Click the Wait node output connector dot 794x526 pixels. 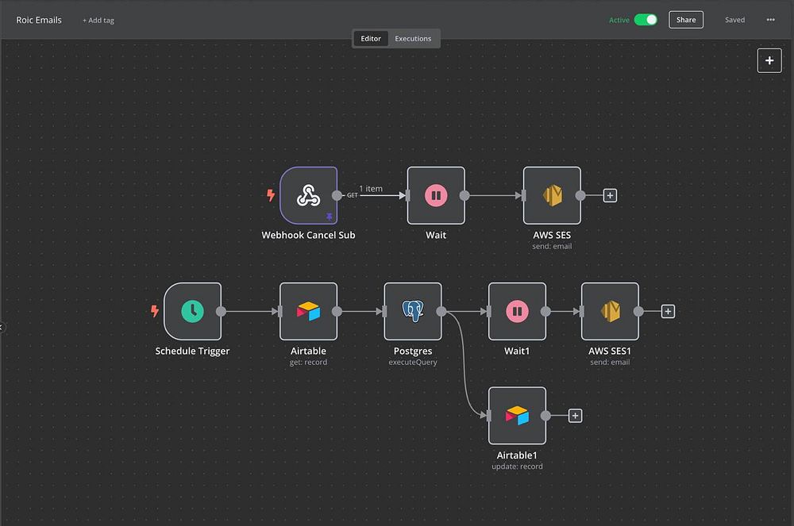point(464,195)
